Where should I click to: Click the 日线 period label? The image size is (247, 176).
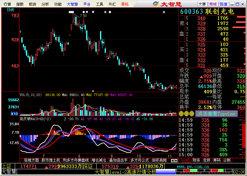pos(10,10)
